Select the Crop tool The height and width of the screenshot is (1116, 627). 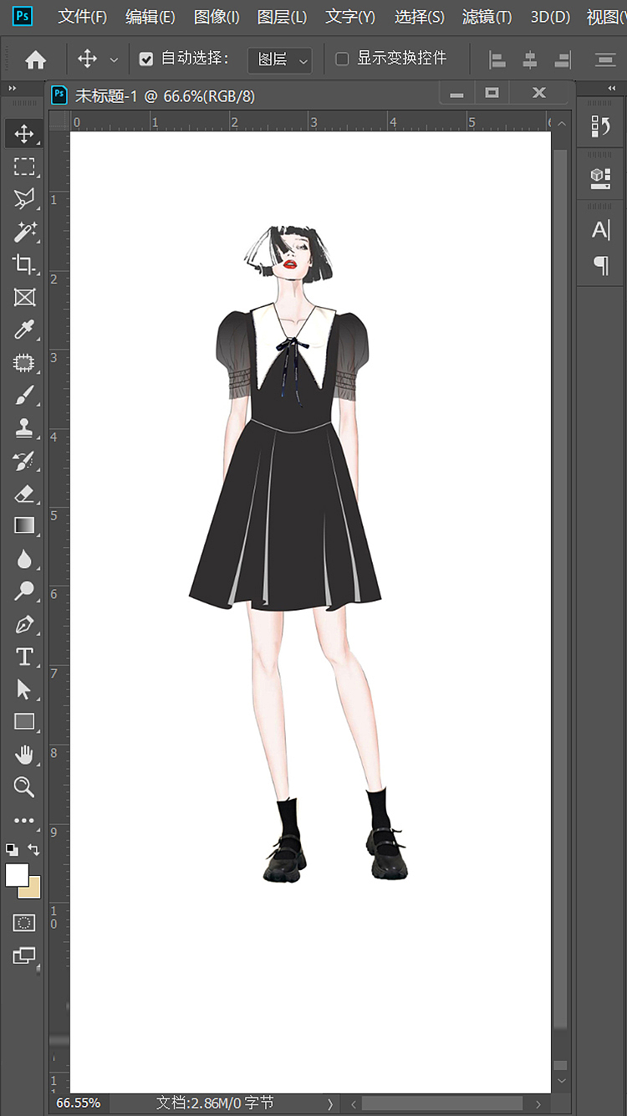point(24,264)
